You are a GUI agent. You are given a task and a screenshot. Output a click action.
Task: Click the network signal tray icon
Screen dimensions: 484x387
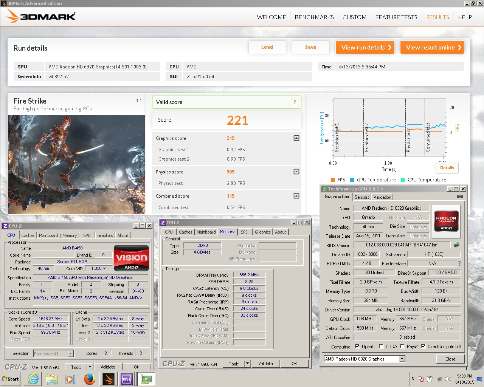[x=439, y=379]
